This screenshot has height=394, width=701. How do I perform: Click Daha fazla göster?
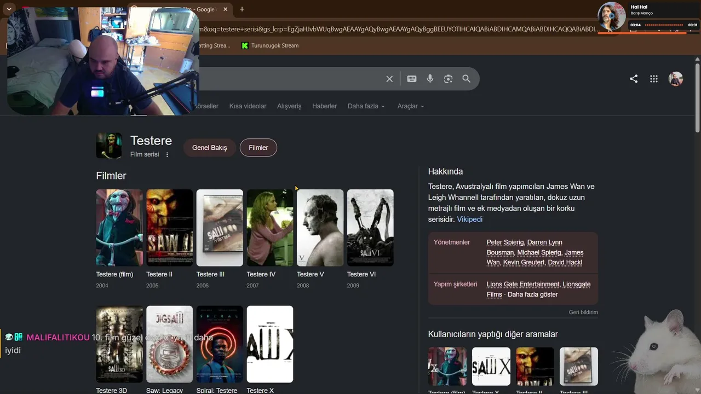533,294
